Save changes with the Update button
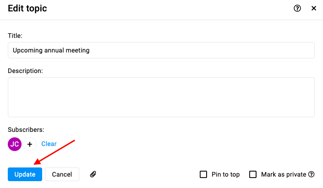 [x=25, y=174]
